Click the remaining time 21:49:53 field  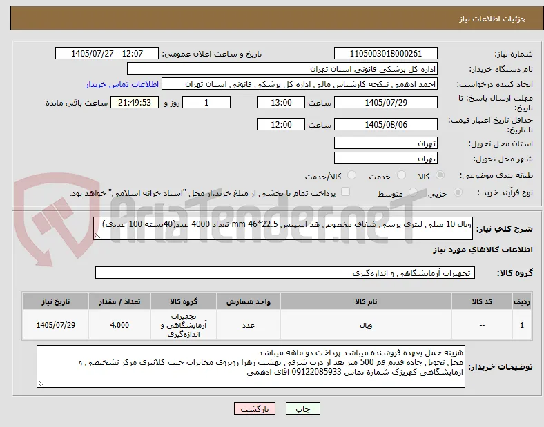[x=135, y=102]
